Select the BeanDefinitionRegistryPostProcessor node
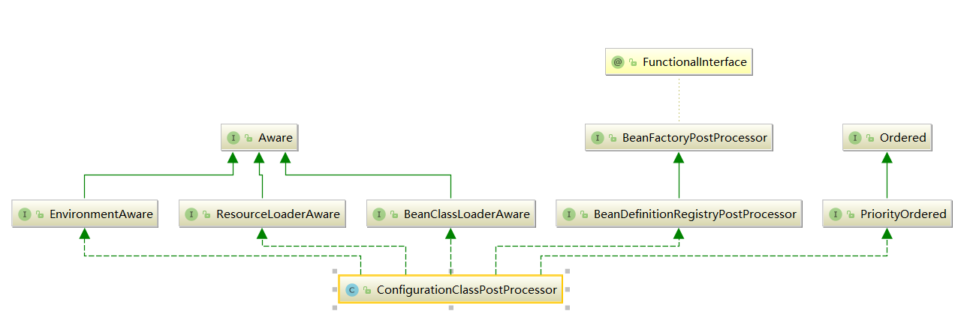The width and height of the screenshot is (967, 317). [679, 214]
